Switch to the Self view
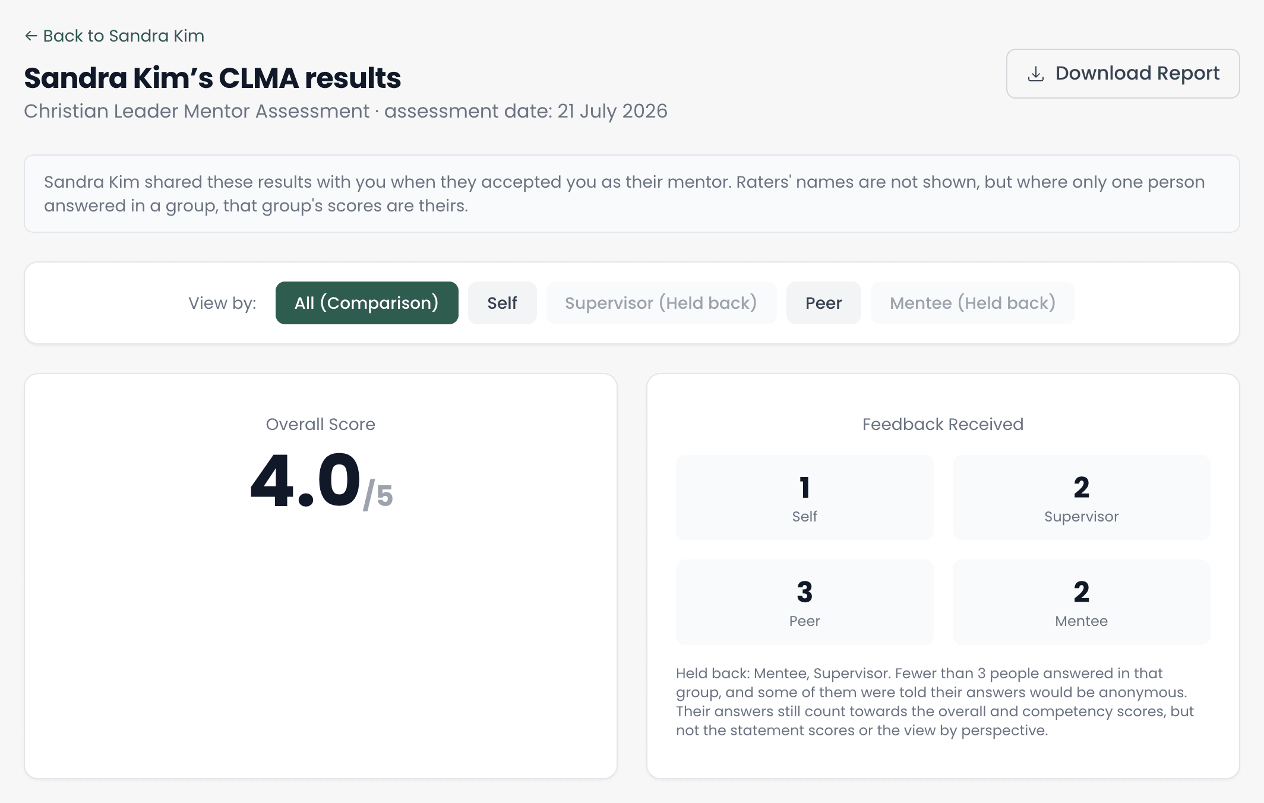This screenshot has height=803, width=1264. coord(502,303)
